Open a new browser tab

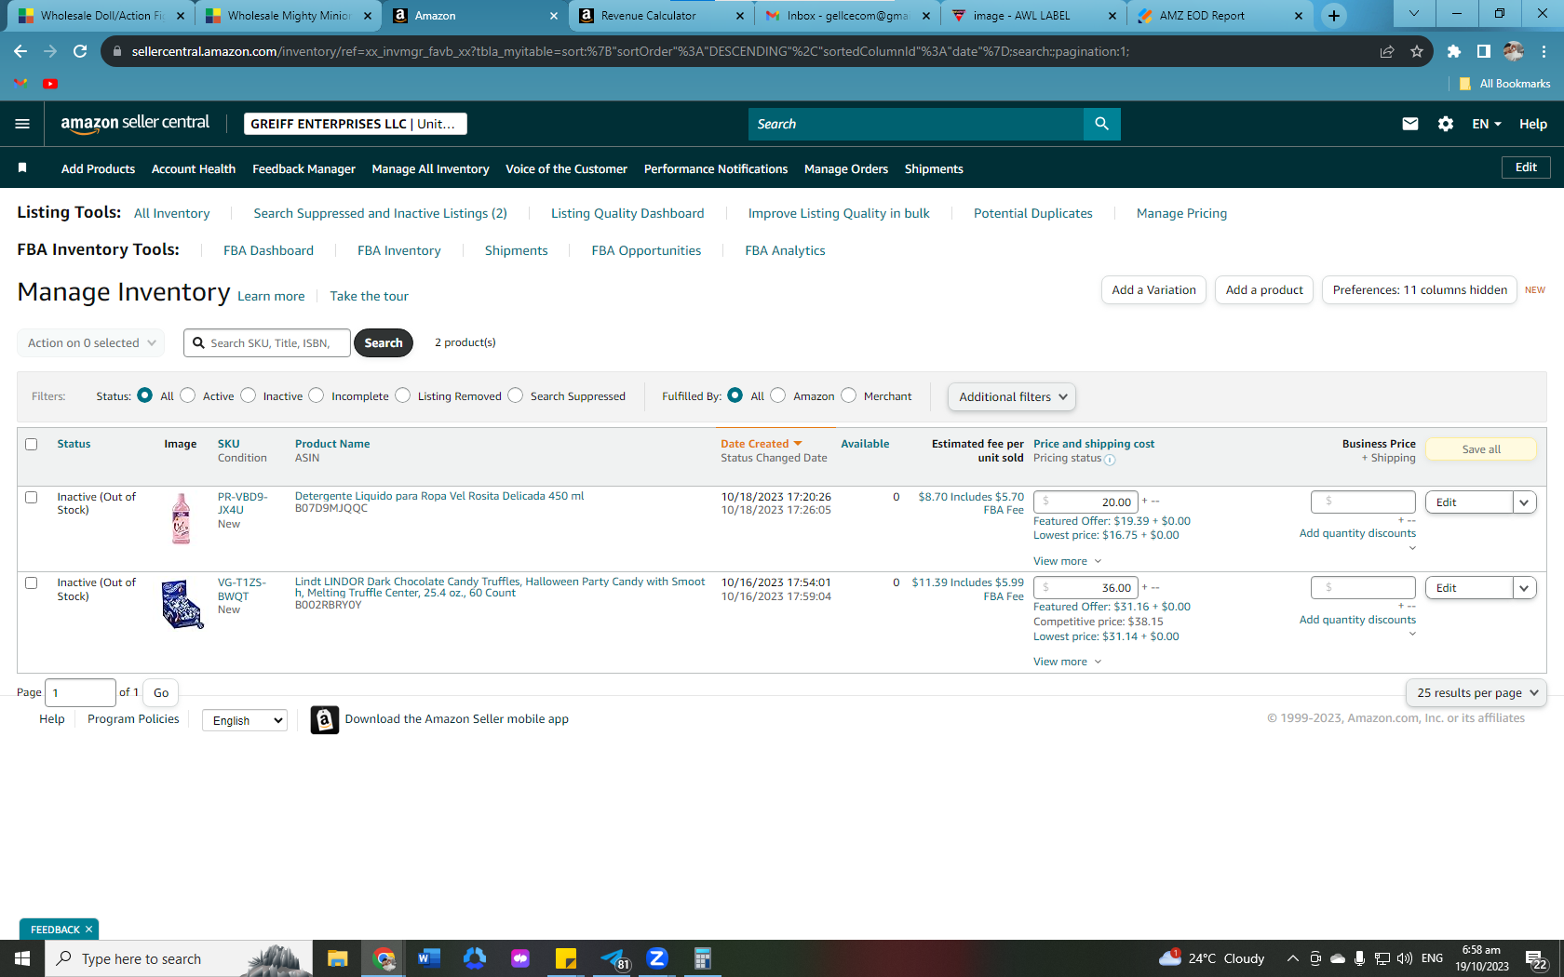click(1334, 15)
